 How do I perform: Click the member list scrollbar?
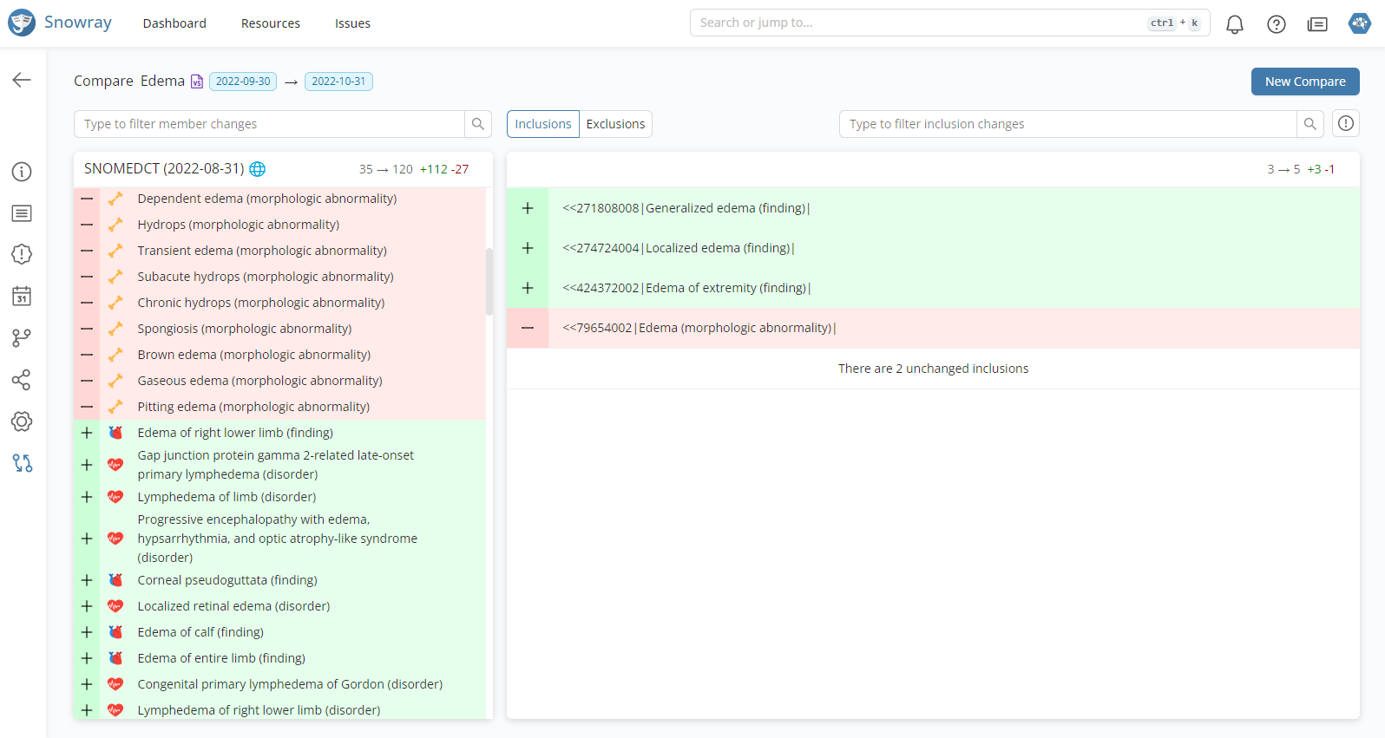tap(489, 282)
